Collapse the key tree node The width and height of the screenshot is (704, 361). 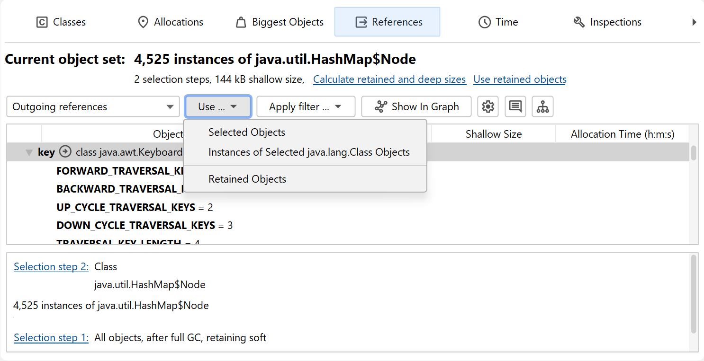(29, 153)
